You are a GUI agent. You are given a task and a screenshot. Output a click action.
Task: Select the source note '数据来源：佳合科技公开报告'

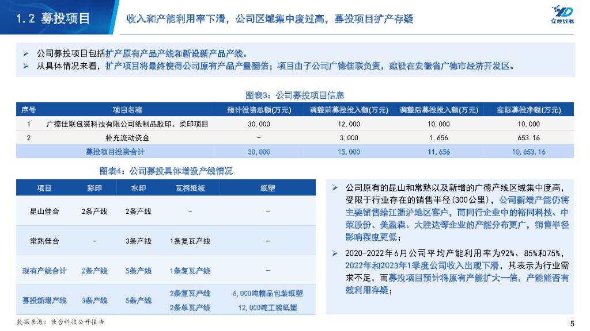(60, 322)
